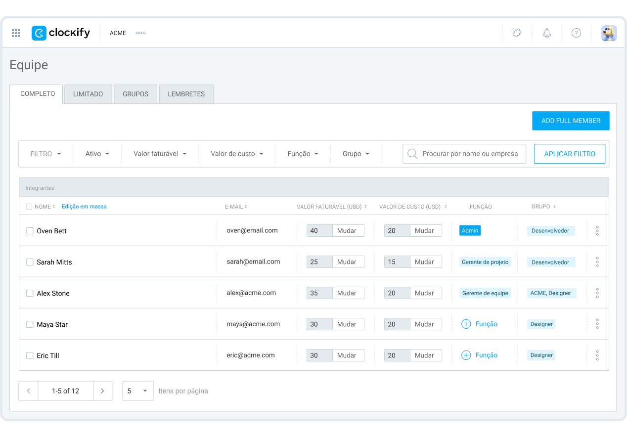Add a role with plus icon for Maya Star
This screenshot has width=627, height=437.
(466, 324)
